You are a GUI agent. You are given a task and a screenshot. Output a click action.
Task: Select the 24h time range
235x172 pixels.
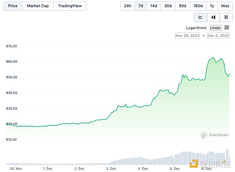coord(128,6)
